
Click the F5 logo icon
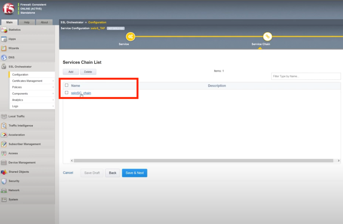point(8,9)
